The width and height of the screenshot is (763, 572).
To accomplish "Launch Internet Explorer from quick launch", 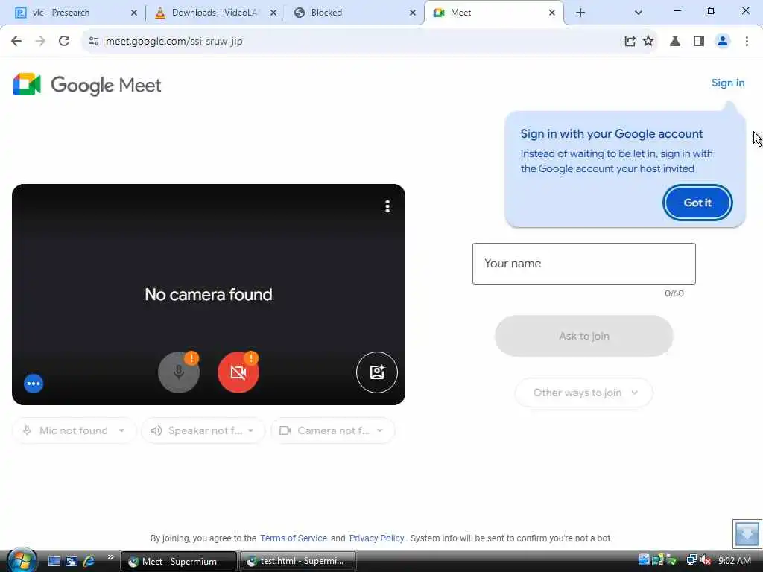I will point(89,561).
